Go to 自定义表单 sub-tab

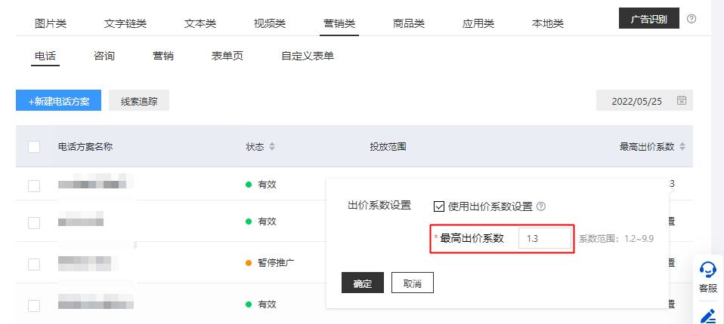(x=308, y=56)
